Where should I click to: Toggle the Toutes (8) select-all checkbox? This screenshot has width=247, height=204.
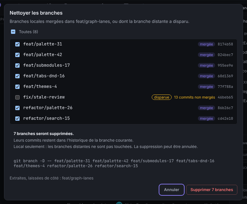[x=13, y=32]
